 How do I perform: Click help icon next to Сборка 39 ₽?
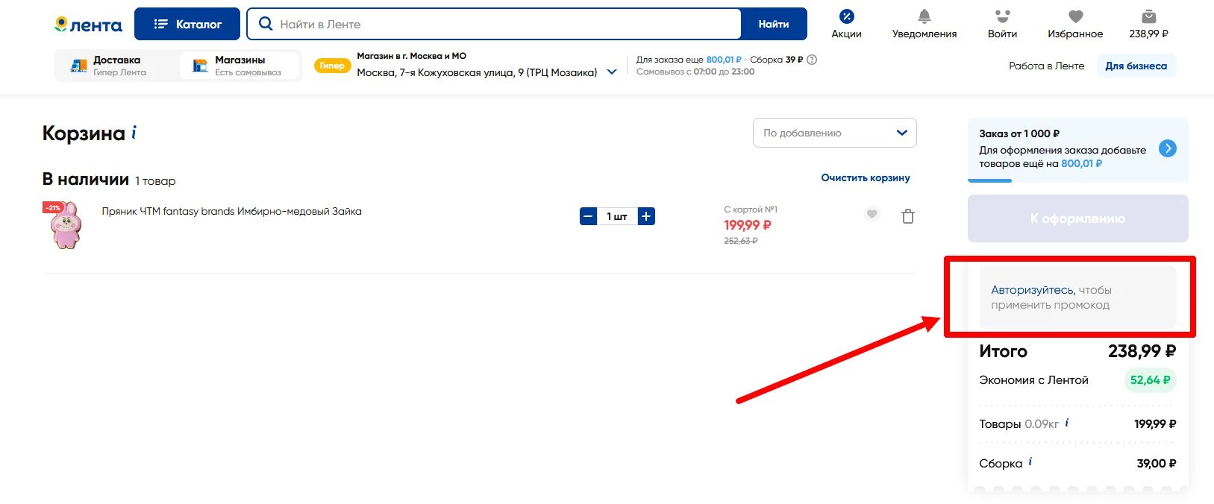click(812, 60)
